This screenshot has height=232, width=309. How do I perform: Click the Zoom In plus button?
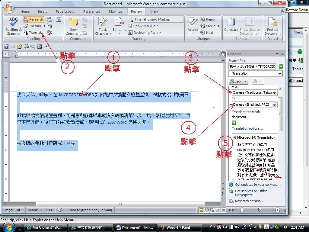(278, 210)
